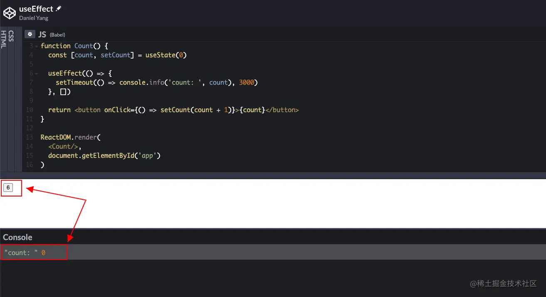Click the Console panel header

(x=17, y=237)
